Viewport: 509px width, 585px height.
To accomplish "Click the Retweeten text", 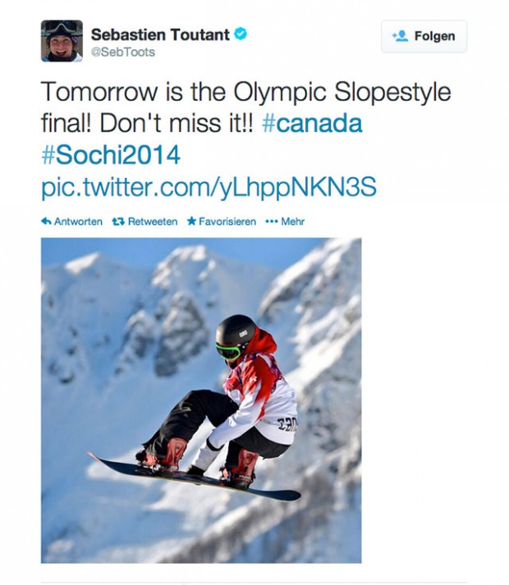I will (x=153, y=222).
